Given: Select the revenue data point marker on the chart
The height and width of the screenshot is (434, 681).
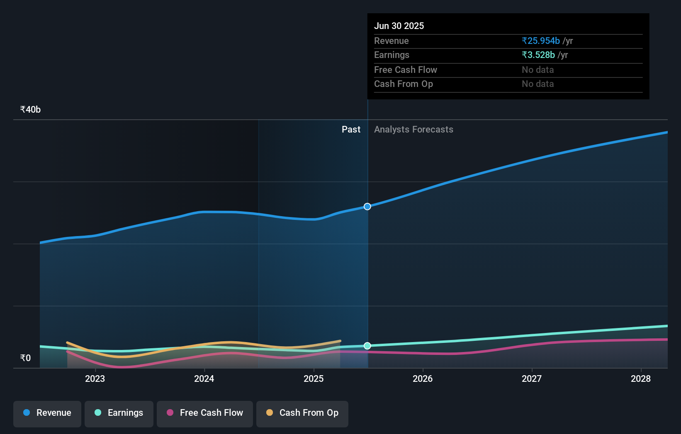Looking at the screenshot, I should [367, 206].
